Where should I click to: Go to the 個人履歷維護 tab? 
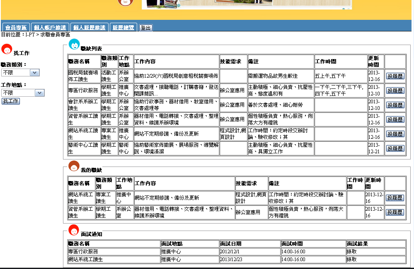pyautogui.click(x=90, y=28)
